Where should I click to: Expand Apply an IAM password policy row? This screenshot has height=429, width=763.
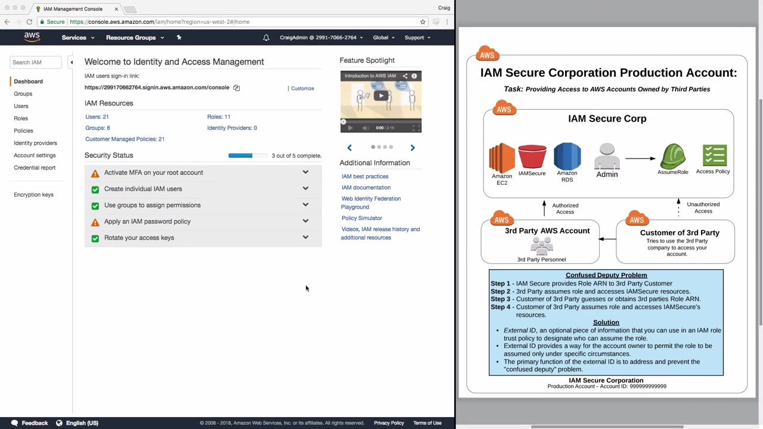coord(305,221)
